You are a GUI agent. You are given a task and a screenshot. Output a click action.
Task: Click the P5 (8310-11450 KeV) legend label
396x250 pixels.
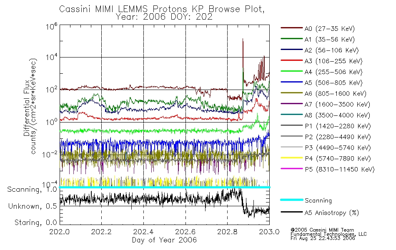point(340,170)
